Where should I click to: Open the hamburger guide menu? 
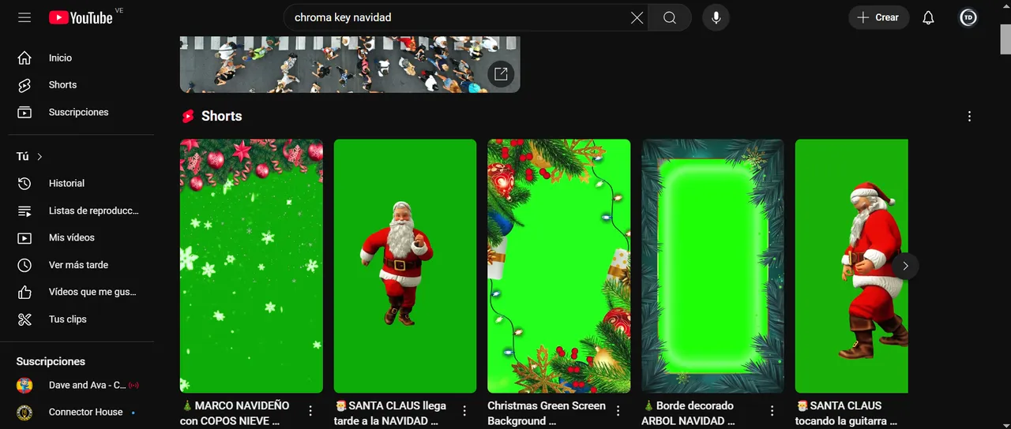click(x=24, y=17)
